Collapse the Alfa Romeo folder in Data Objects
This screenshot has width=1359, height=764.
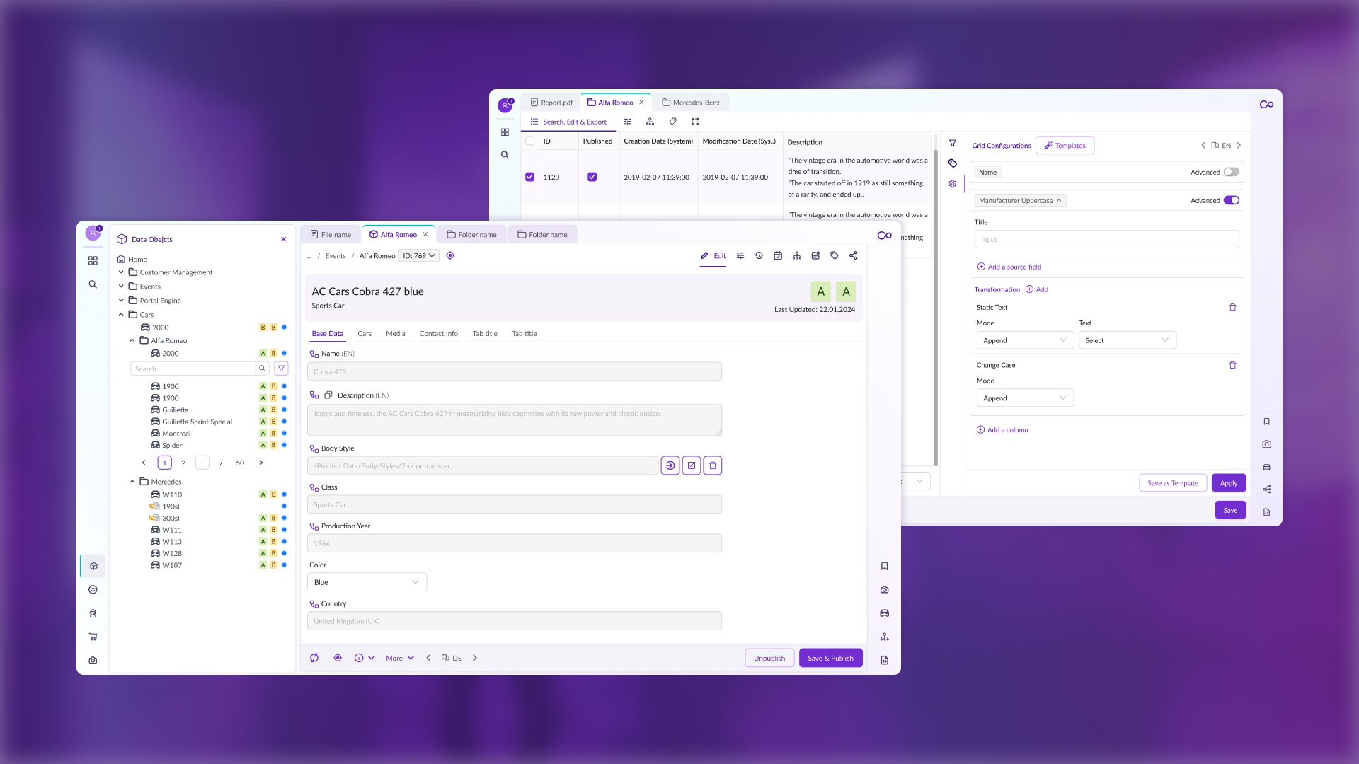pyautogui.click(x=132, y=340)
